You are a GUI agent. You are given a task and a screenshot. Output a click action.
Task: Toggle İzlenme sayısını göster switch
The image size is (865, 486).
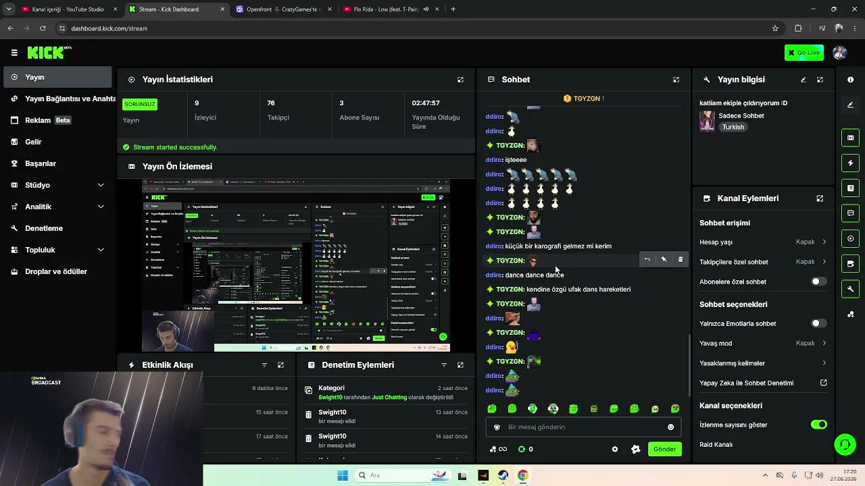pos(818,425)
